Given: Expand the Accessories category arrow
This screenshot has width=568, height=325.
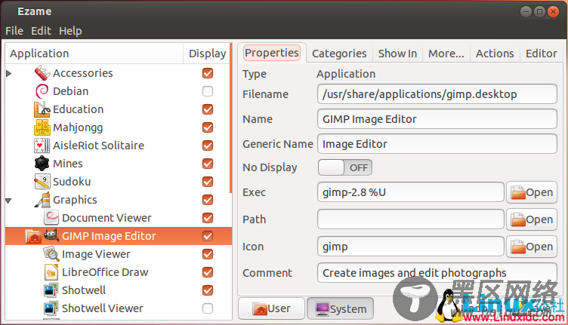Looking at the screenshot, I should (x=9, y=73).
